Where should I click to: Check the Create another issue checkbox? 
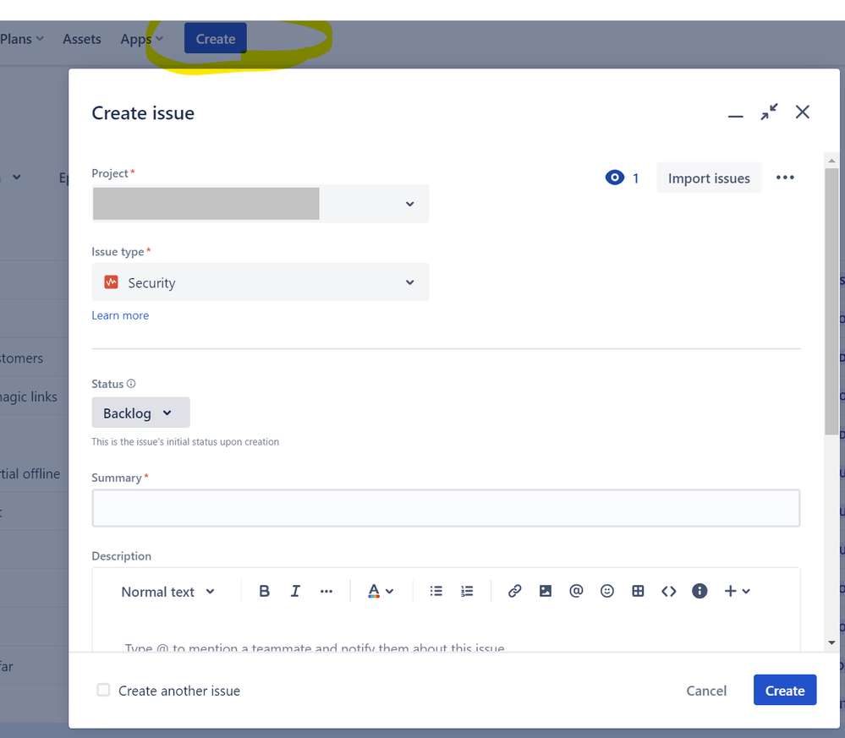[x=103, y=690]
